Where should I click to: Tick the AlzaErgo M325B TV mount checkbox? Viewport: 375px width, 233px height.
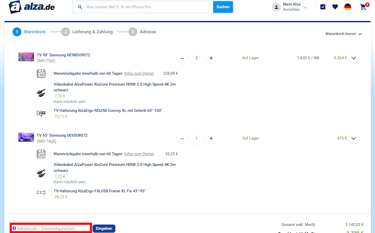pyautogui.click(x=50, y=110)
